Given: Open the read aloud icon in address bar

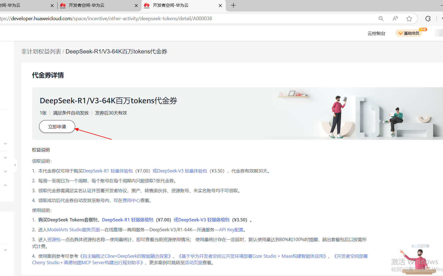Looking at the screenshot, I should 395,19.
